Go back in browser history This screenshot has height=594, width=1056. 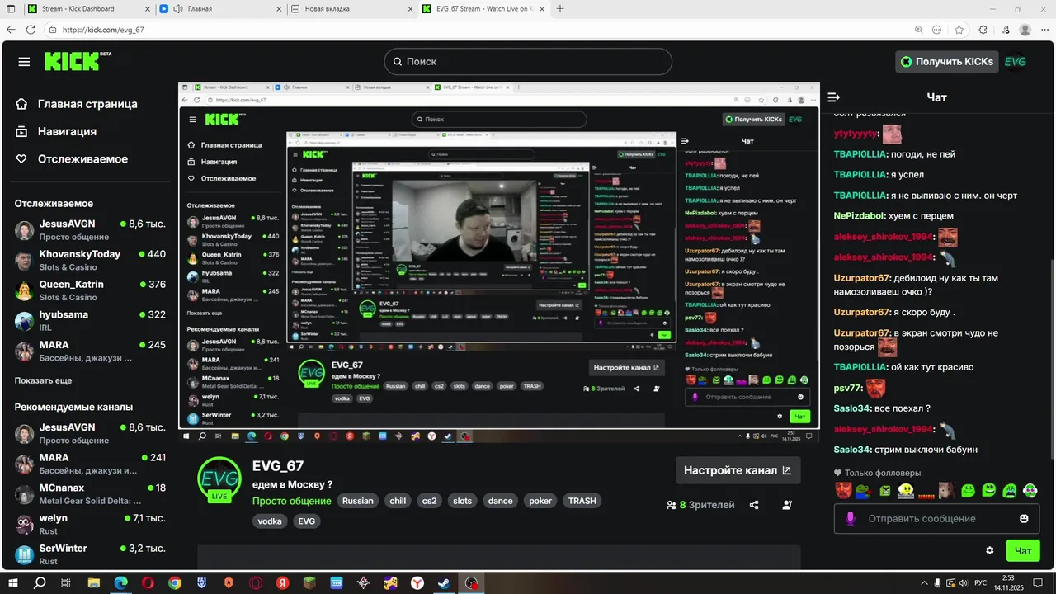(x=11, y=30)
